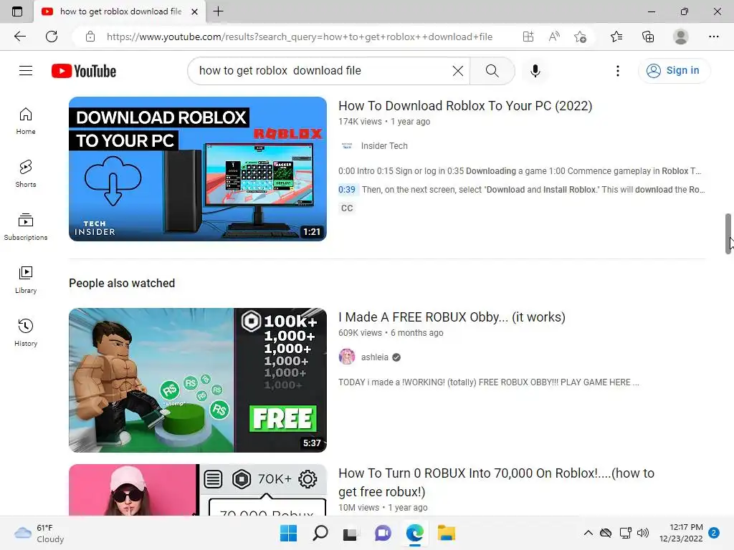Click the ashleia channel avatar

[347, 357]
